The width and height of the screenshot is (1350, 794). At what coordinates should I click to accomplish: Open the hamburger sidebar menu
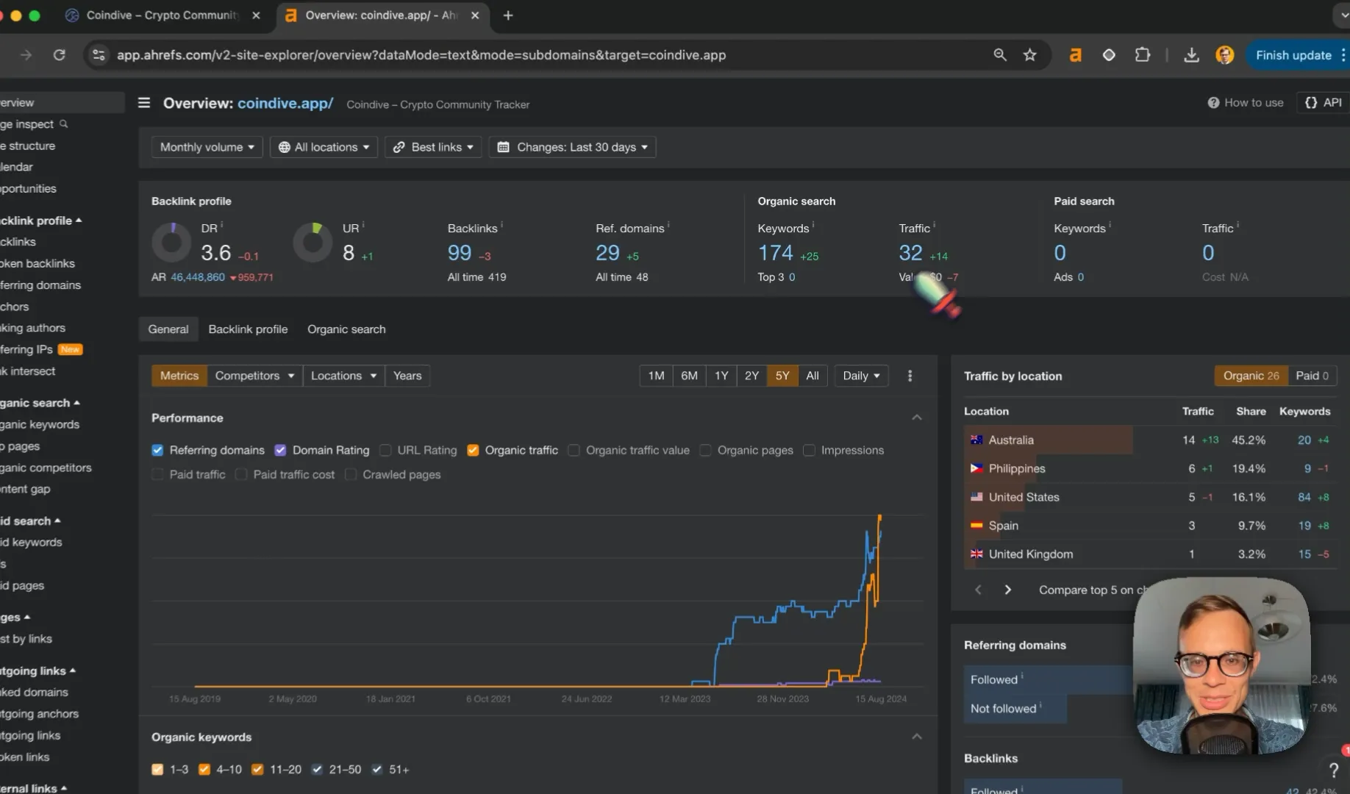(144, 103)
